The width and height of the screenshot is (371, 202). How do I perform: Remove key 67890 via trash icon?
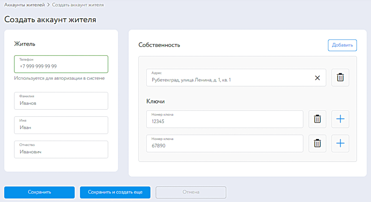point(317,144)
